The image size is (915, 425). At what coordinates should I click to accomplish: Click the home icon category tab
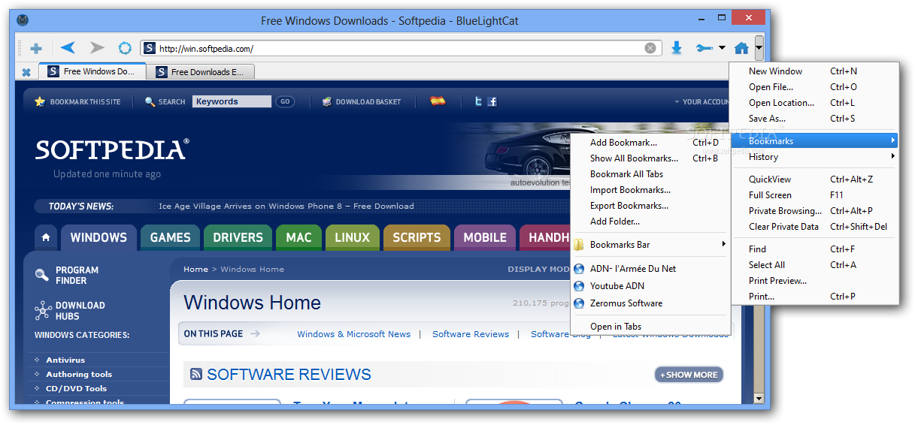46,237
